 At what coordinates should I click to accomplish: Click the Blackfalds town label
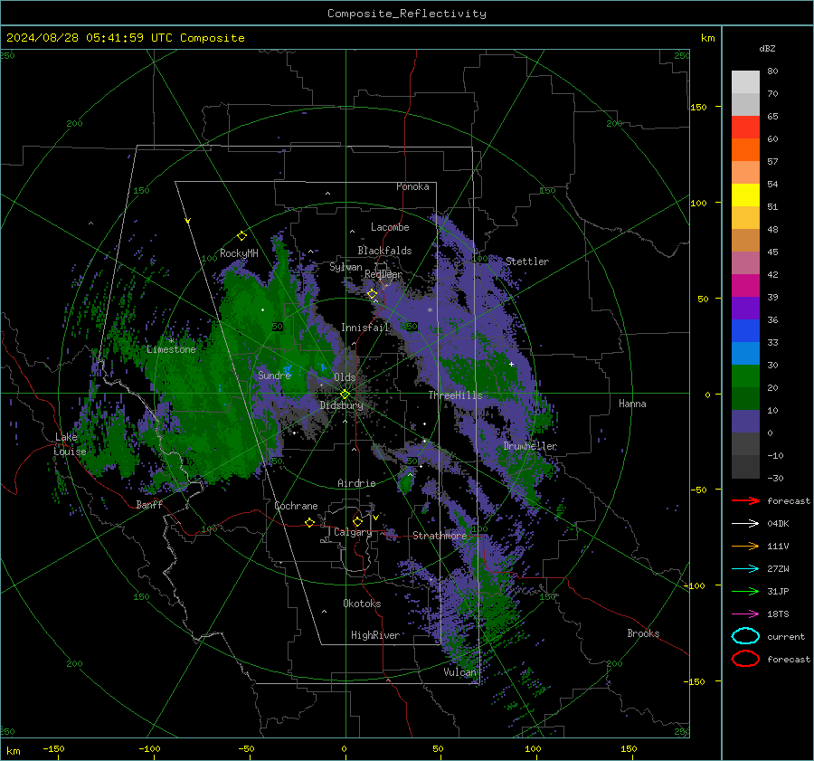(x=384, y=251)
